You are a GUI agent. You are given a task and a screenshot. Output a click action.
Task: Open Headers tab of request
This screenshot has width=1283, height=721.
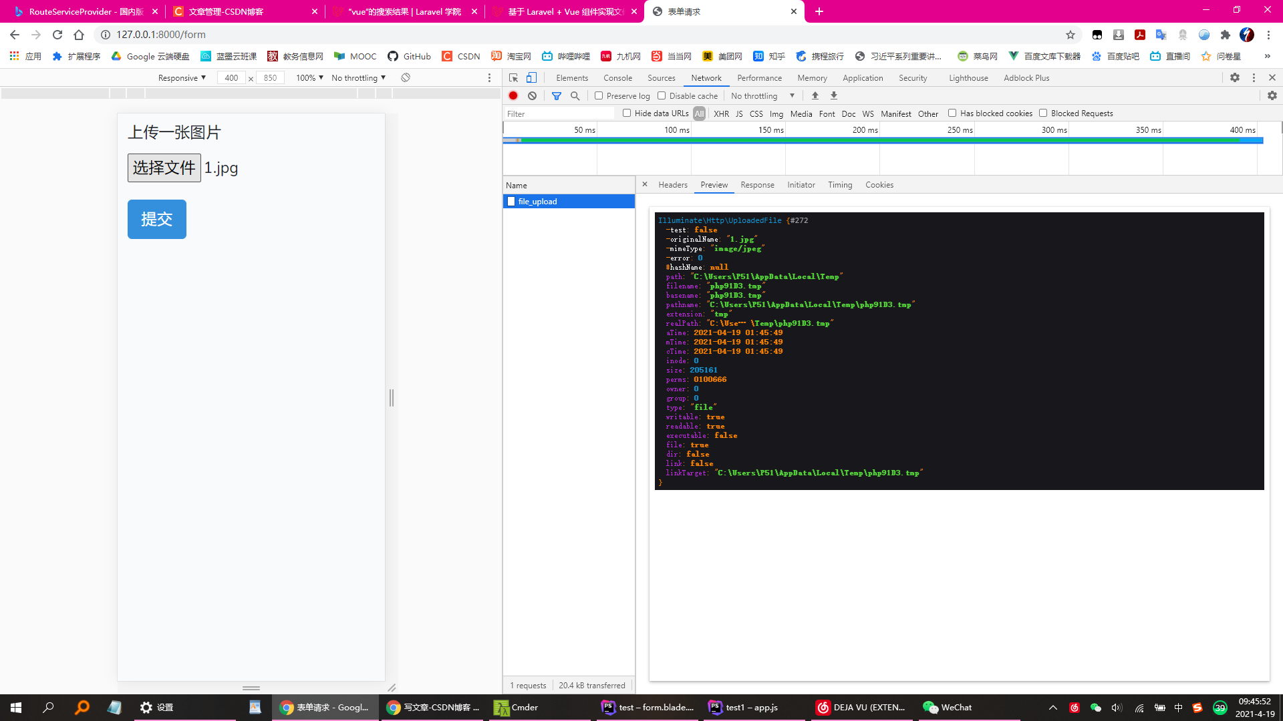(x=673, y=184)
